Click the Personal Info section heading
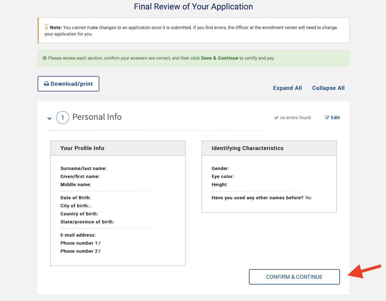Image resolution: width=386 pixels, height=301 pixels. point(97,117)
